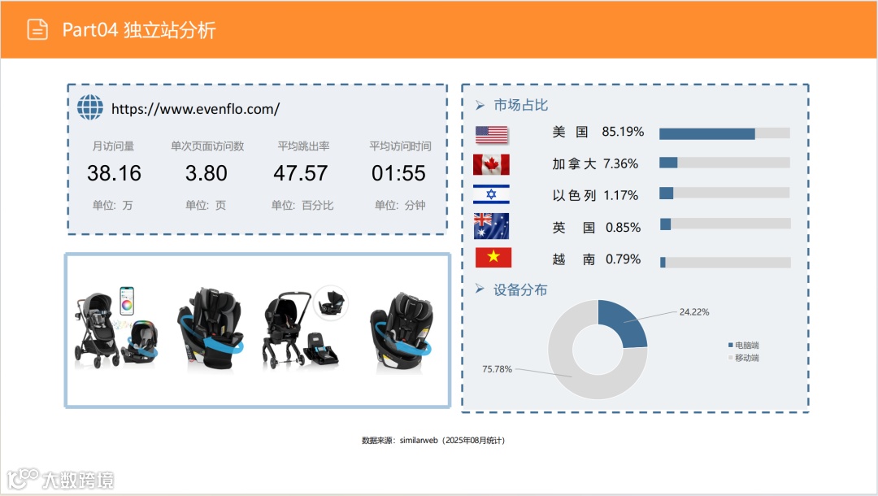Click the Canada flag icon
Screen dimensions: 878x496
(x=491, y=164)
